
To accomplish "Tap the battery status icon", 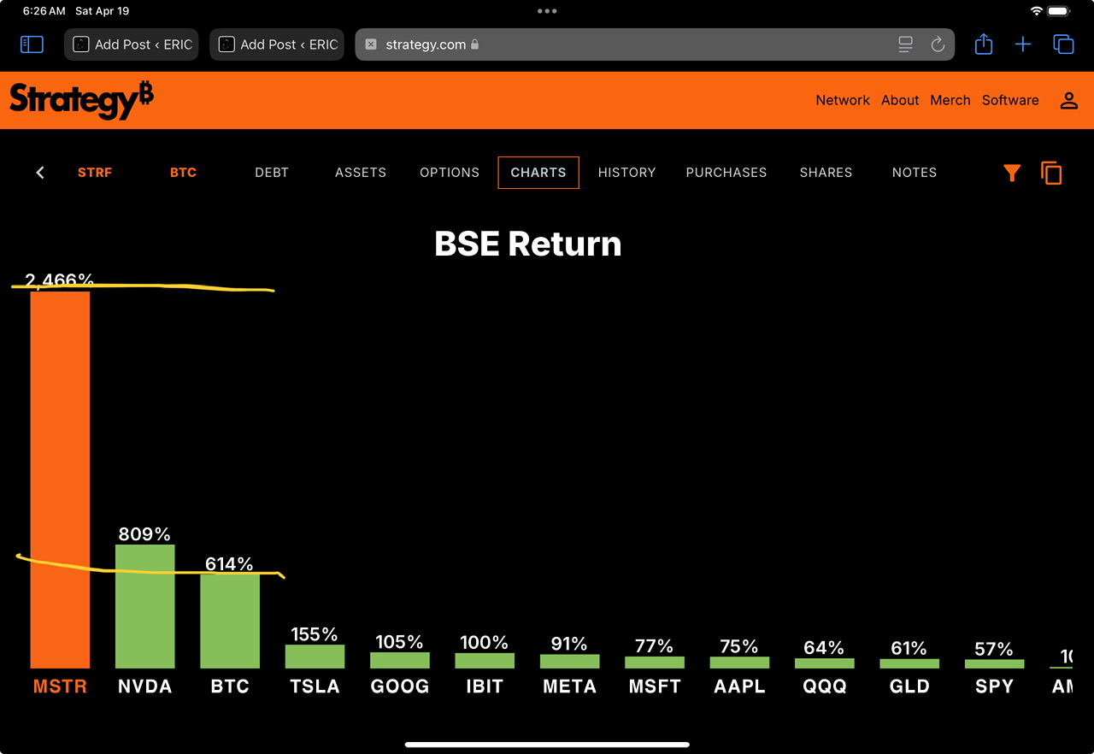I will pyautogui.click(x=1059, y=11).
